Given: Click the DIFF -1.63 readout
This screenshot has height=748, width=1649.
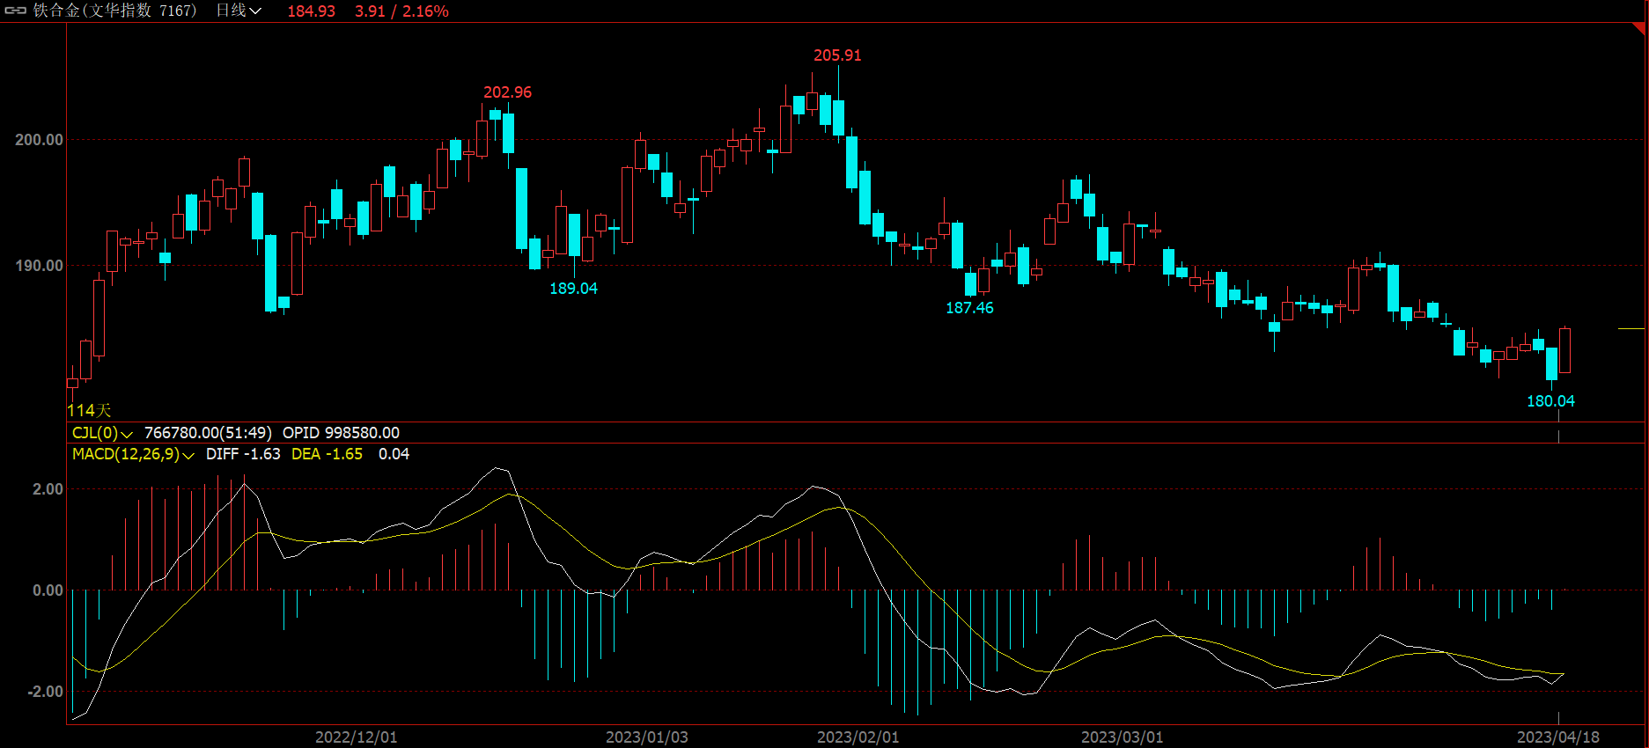Looking at the screenshot, I should point(243,454).
